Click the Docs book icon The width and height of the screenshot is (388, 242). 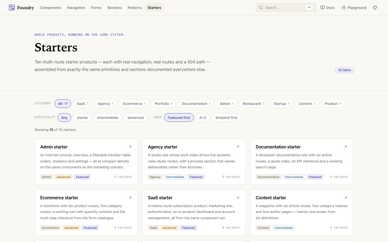(323, 8)
